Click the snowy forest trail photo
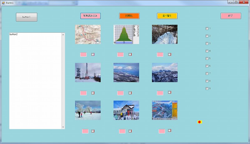 click(x=164, y=34)
